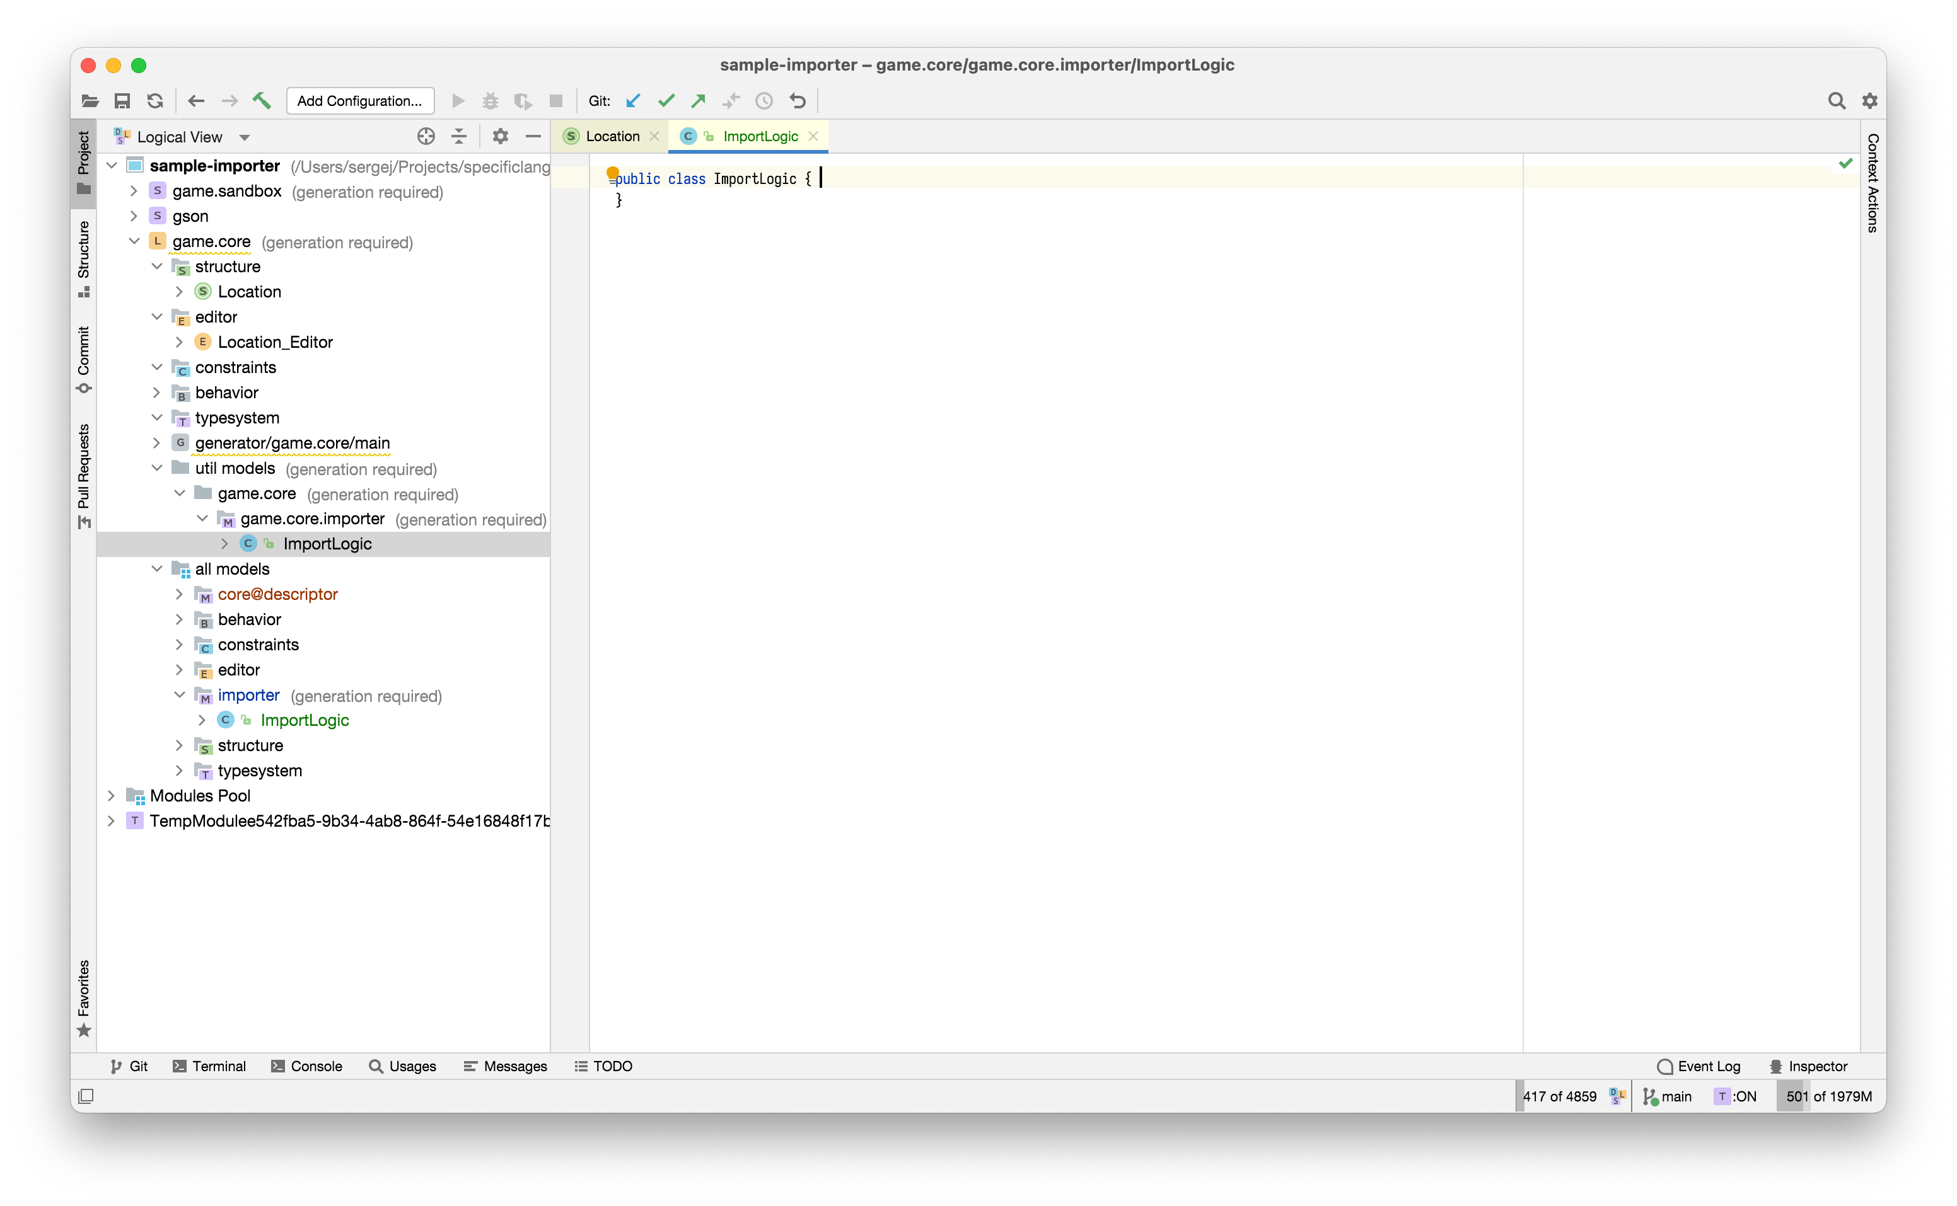Open IDE settings gear at top right
This screenshot has height=1206, width=1957.
(1869, 101)
